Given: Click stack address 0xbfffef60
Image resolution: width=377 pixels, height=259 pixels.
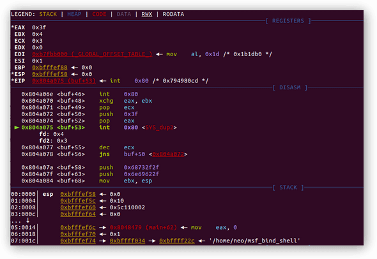Looking at the screenshot, I should click(x=78, y=207).
